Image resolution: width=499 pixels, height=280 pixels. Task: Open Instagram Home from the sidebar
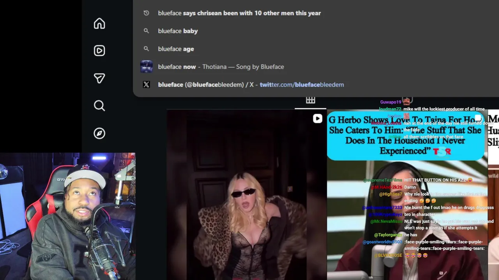pos(99,23)
